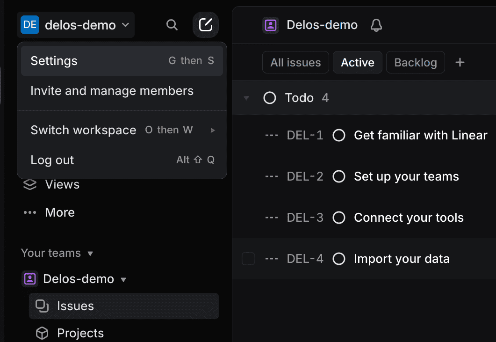Click the DEL-4 issue identifier
This screenshot has width=496, height=342.
305,259
